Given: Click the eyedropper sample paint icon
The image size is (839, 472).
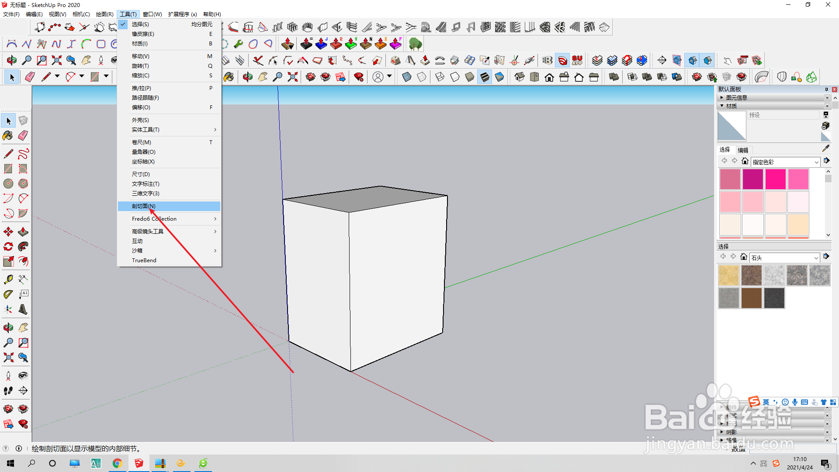Looking at the screenshot, I should 825,149.
